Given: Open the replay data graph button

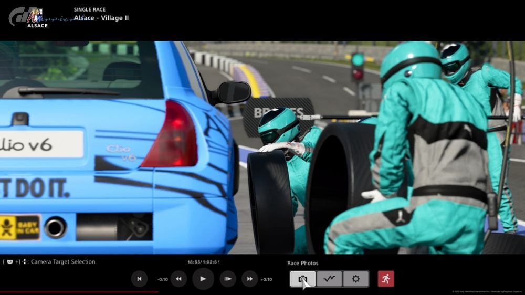Looking at the screenshot, I should pyautogui.click(x=329, y=279).
